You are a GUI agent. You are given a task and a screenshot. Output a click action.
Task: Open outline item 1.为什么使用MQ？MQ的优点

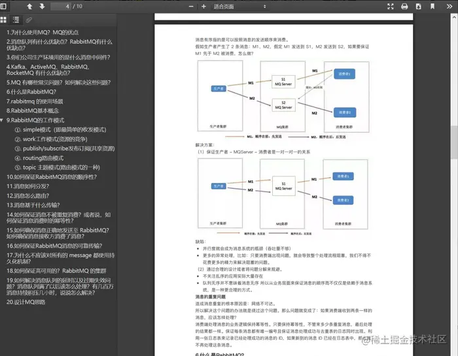tap(43, 33)
